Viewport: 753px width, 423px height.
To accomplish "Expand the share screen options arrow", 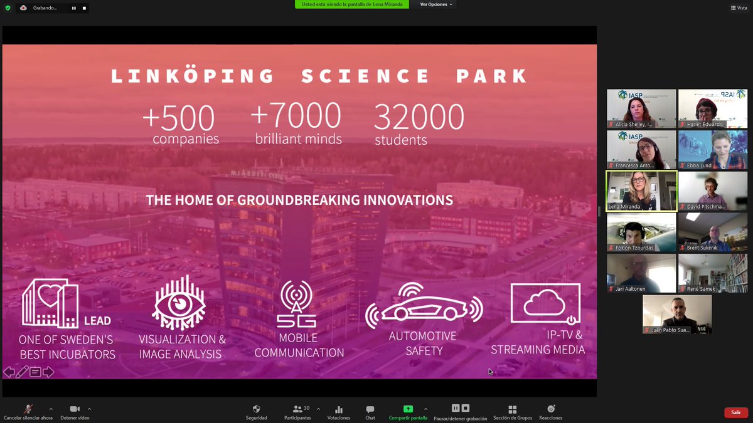I will pyautogui.click(x=425, y=409).
